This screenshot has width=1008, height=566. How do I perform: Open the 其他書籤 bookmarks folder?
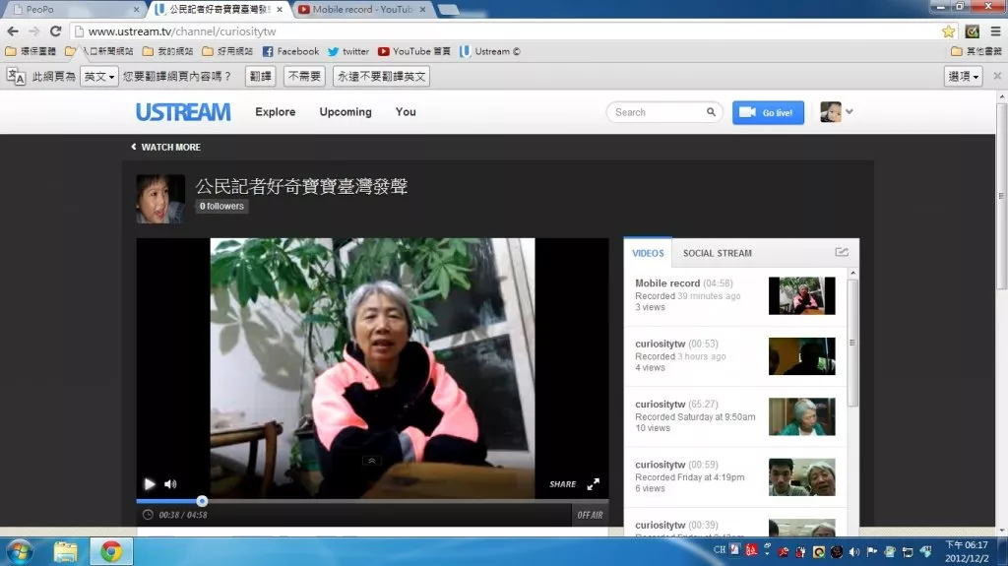(976, 51)
